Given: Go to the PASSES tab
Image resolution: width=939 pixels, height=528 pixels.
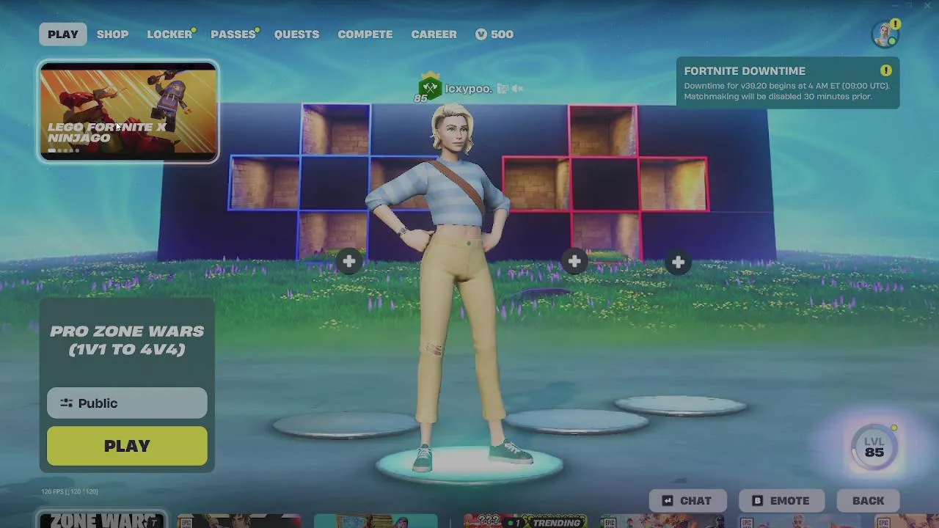Looking at the screenshot, I should point(233,34).
